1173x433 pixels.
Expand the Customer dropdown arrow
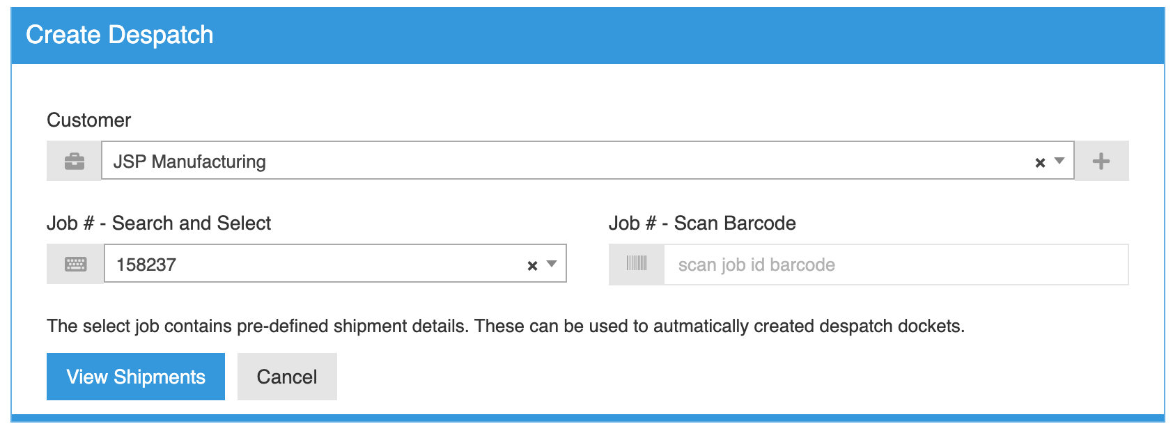point(1059,161)
